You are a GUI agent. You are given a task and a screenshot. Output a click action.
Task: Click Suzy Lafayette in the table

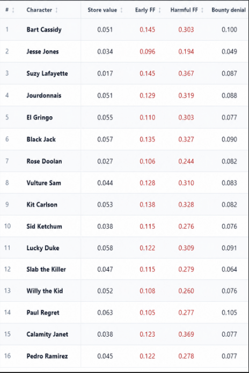(x=47, y=73)
